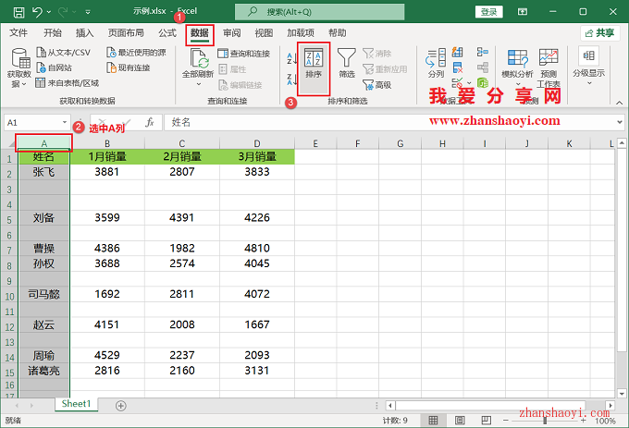Open What-If Analysis (模拟分析)
Viewport: 629px width, 428px height.
click(x=517, y=67)
